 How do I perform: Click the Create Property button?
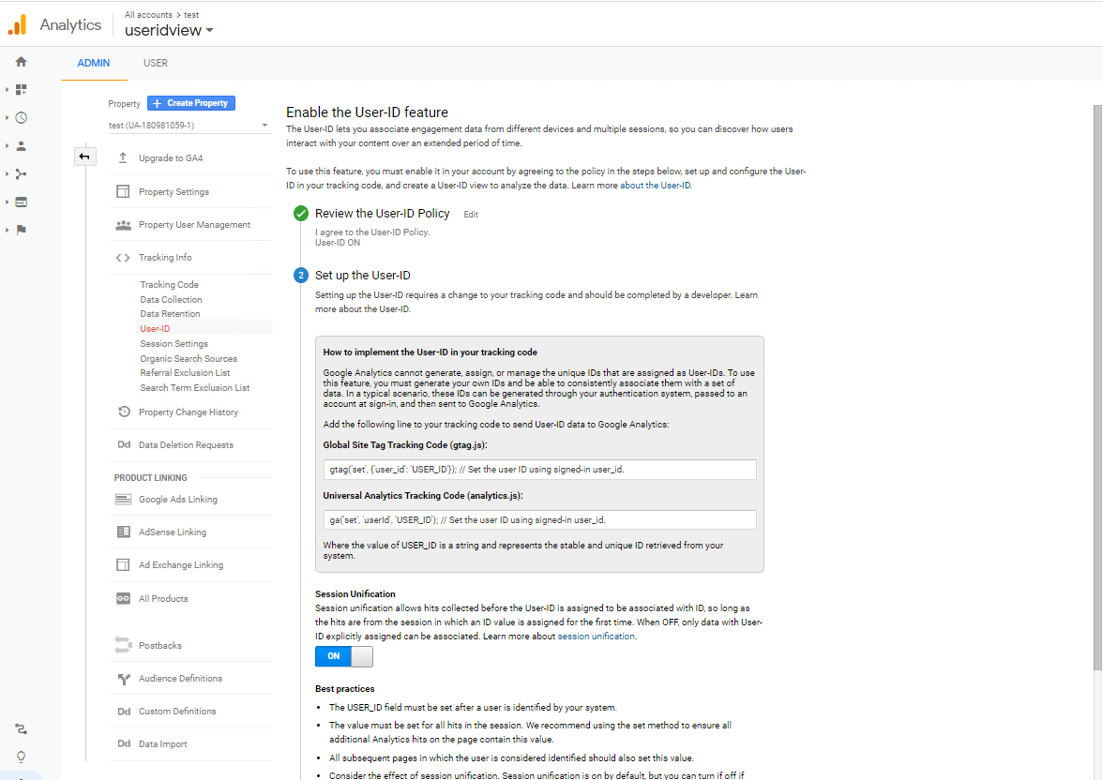(x=191, y=103)
